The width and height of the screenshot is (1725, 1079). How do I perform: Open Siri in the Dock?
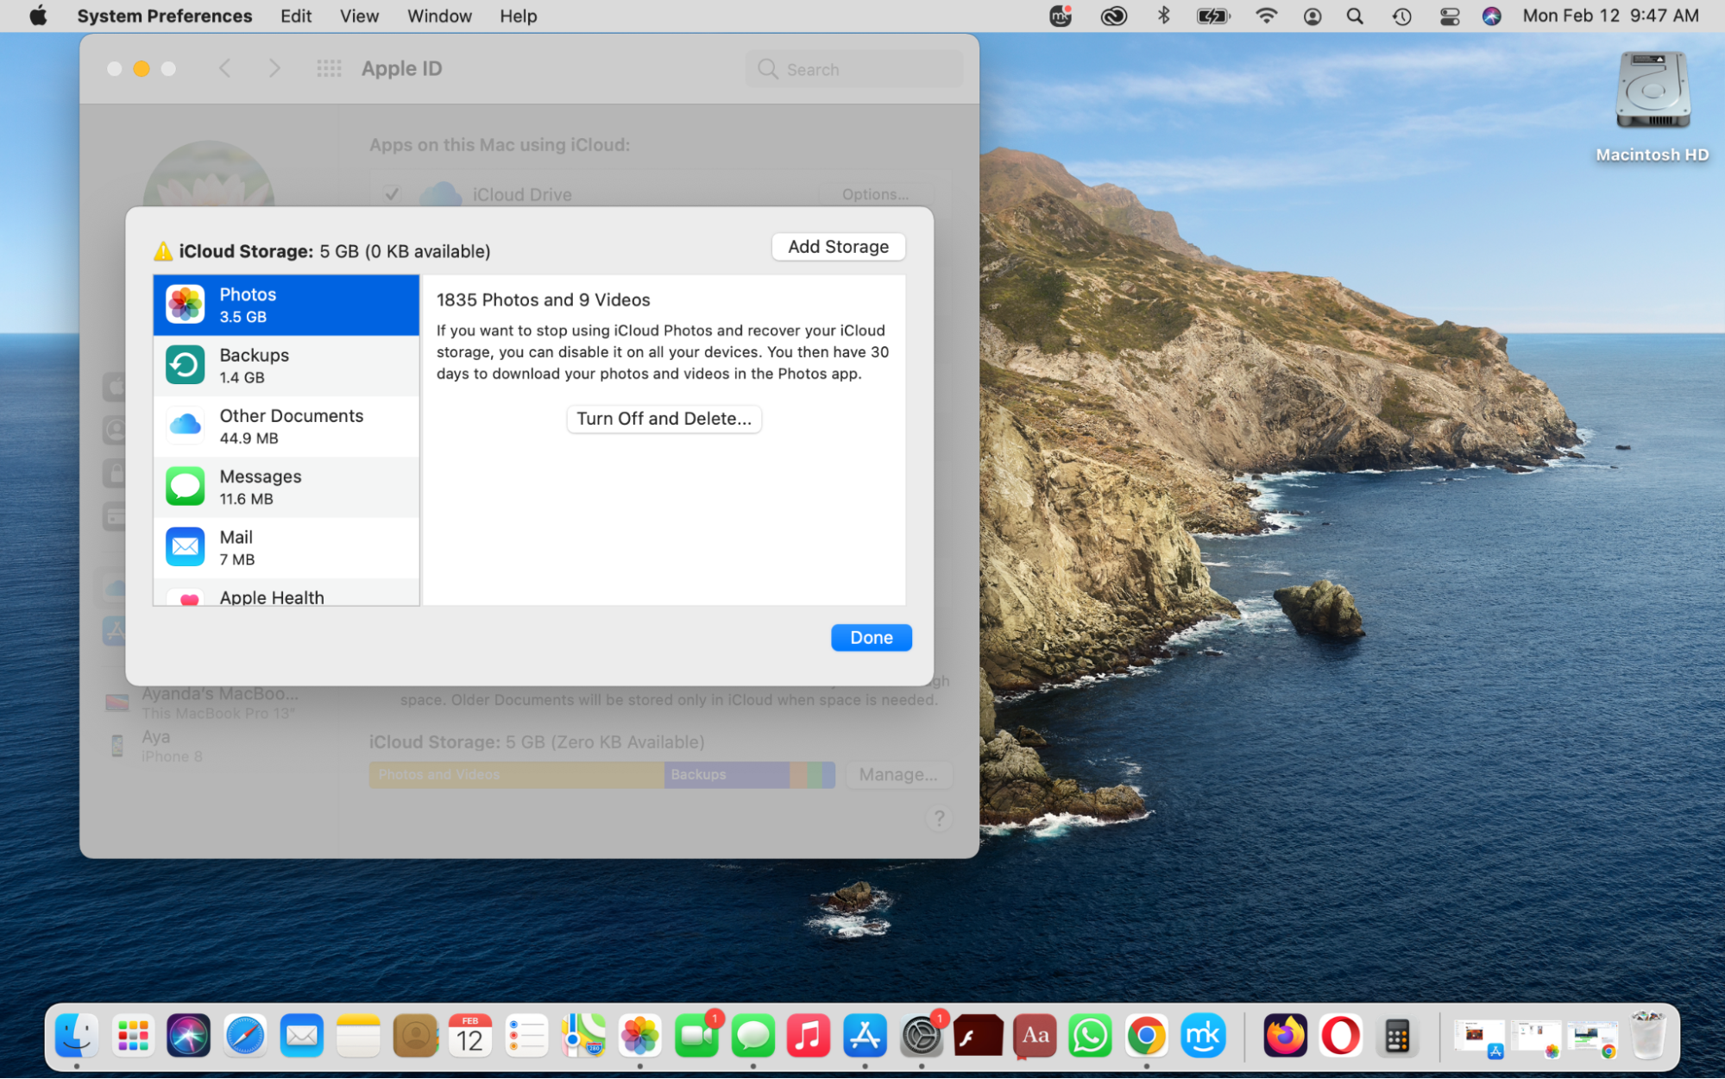click(189, 1035)
